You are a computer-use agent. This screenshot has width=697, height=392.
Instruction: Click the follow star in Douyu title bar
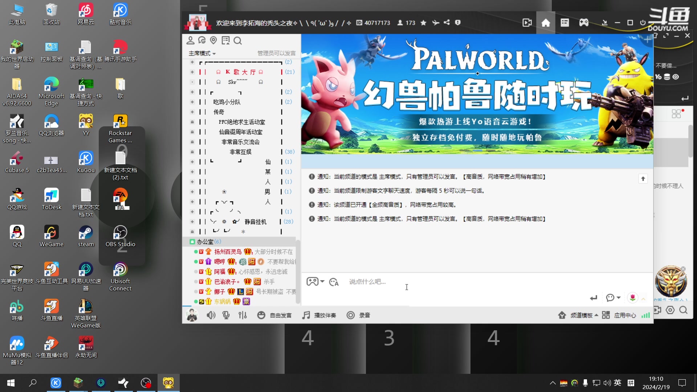click(x=423, y=23)
